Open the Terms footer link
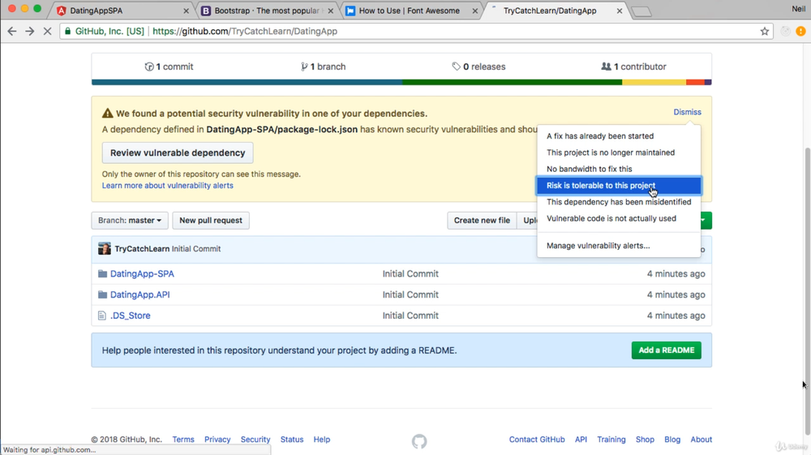The height and width of the screenshot is (455, 811). (183, 439)
